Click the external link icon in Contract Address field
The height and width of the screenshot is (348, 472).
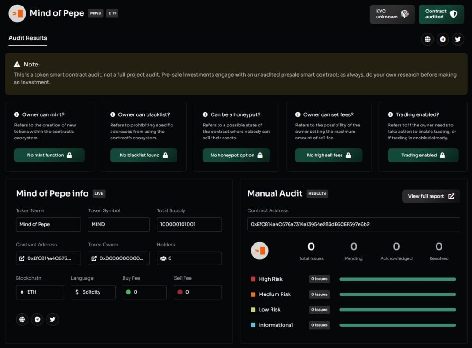22,258
